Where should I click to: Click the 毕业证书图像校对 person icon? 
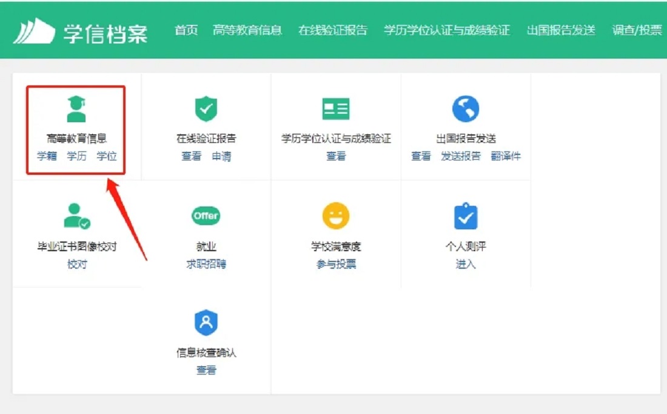[75, 215]
